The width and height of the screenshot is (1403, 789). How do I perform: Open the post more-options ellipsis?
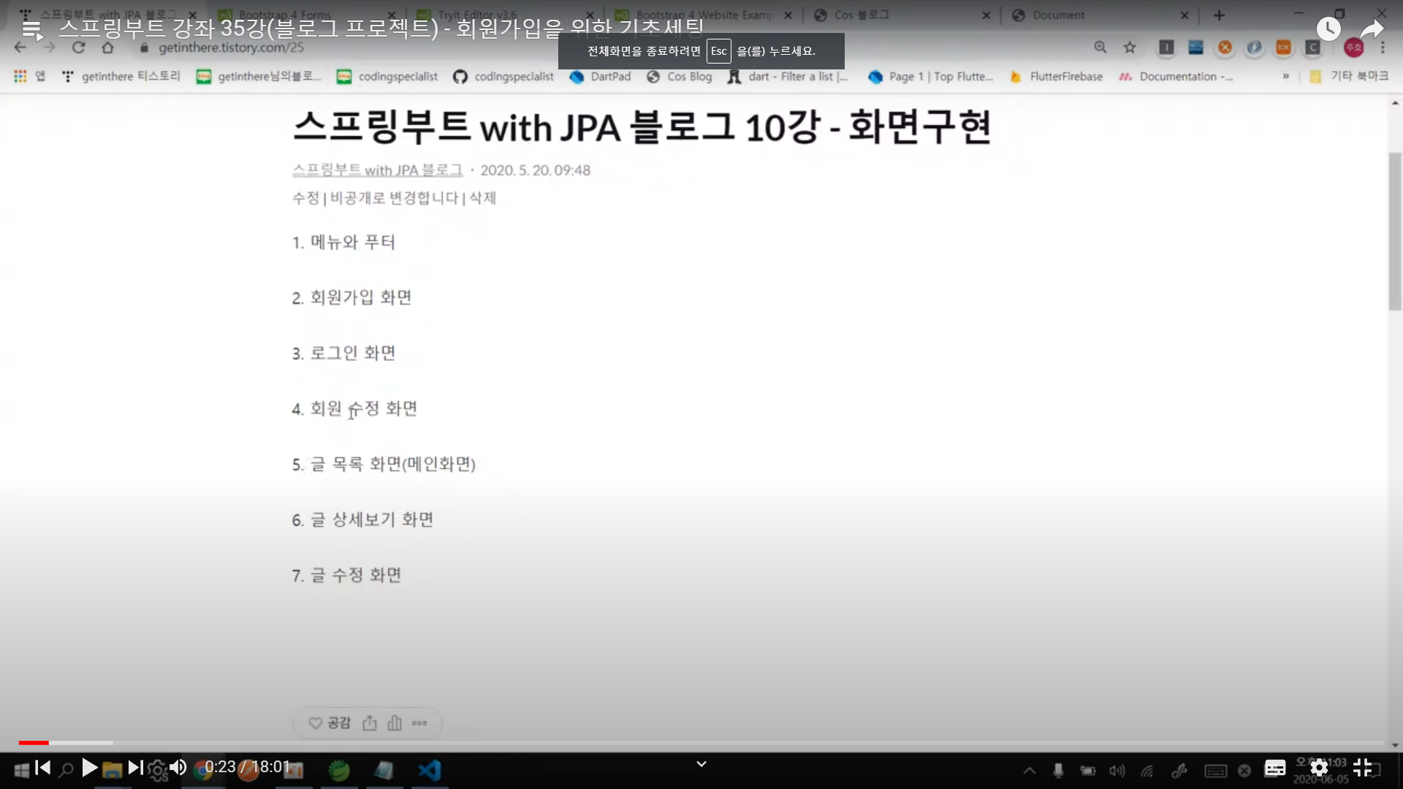coord(419,723)
